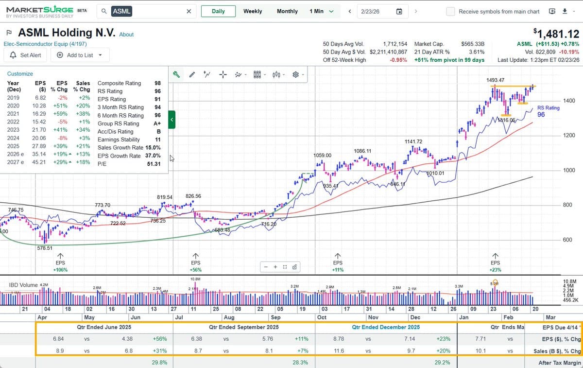The height and width of the screenshot is (368, 583).
Task: Click the zoom-in plus control on chart
Action: 276,267
